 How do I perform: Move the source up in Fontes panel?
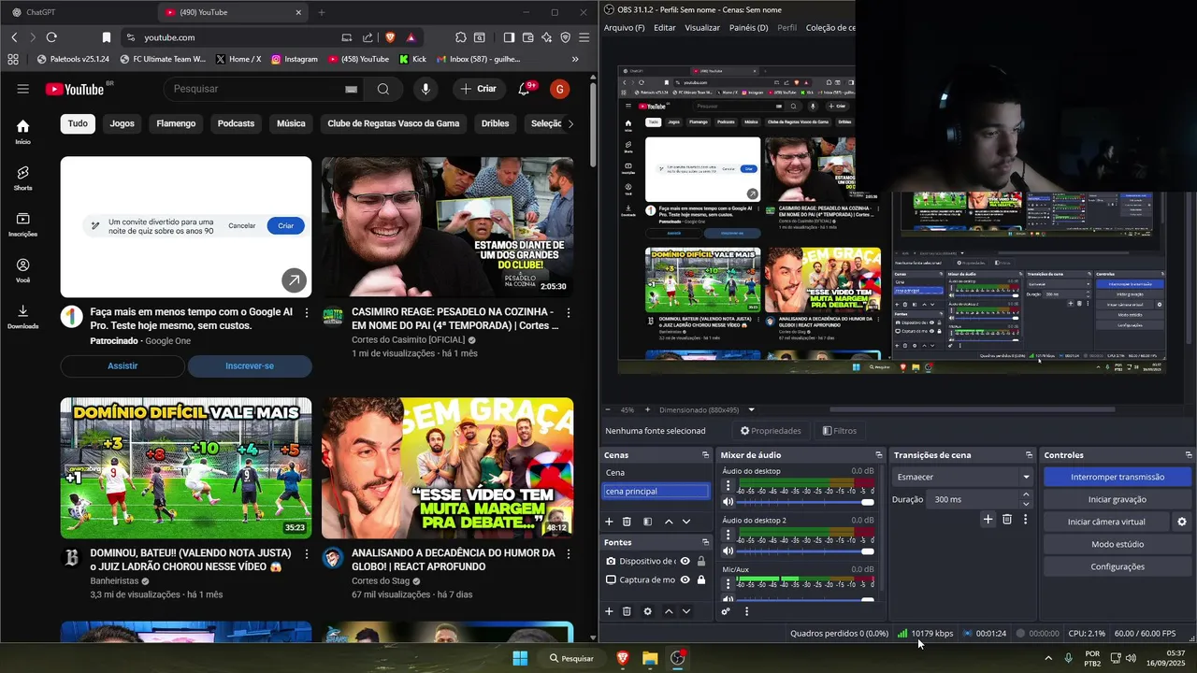point(668,611)
